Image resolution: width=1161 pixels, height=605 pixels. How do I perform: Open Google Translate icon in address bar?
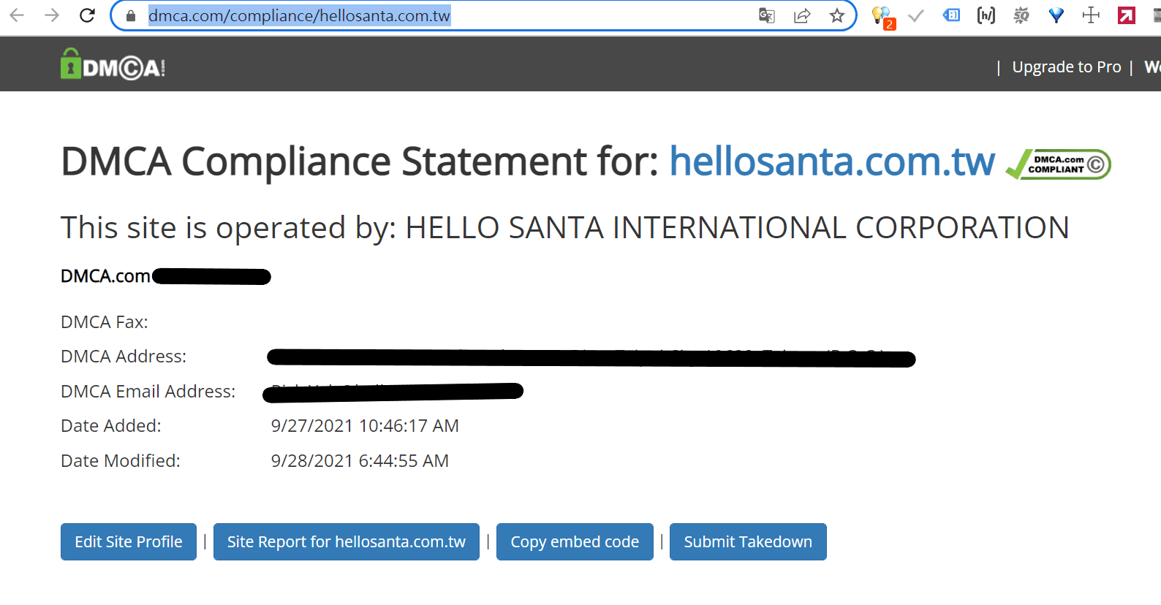point(766,15)
